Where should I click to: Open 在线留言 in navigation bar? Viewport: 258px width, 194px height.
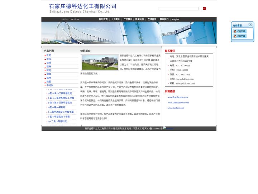coord(152,19)
